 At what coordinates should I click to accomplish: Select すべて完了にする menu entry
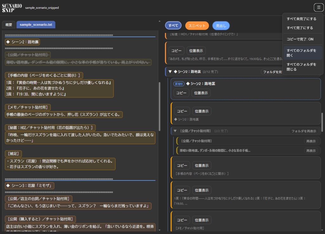[300, 28]
